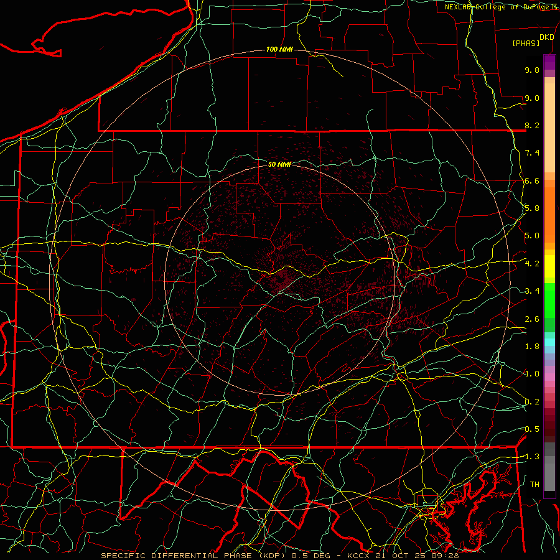This screenshot has width=560, height=560.
Task: Pick the dark maroon segment of the color scale
Action: tap(549, 425)
